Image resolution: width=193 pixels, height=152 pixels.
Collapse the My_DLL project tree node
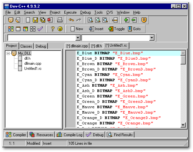[x=9, y=53]
